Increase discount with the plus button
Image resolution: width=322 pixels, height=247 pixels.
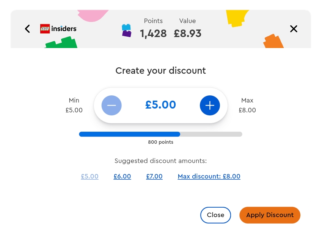click(x=210, y=105)
